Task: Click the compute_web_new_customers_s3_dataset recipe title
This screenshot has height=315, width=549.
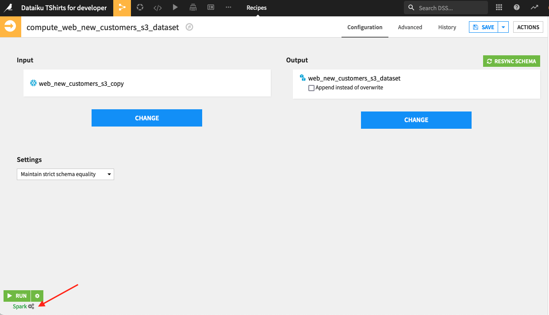Action: (x=103, y=27)
